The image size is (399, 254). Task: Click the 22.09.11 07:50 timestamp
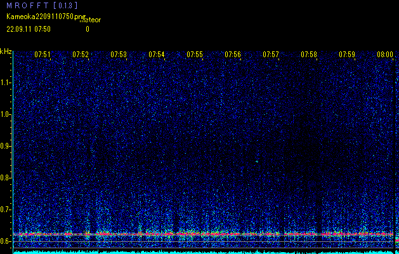29,29
